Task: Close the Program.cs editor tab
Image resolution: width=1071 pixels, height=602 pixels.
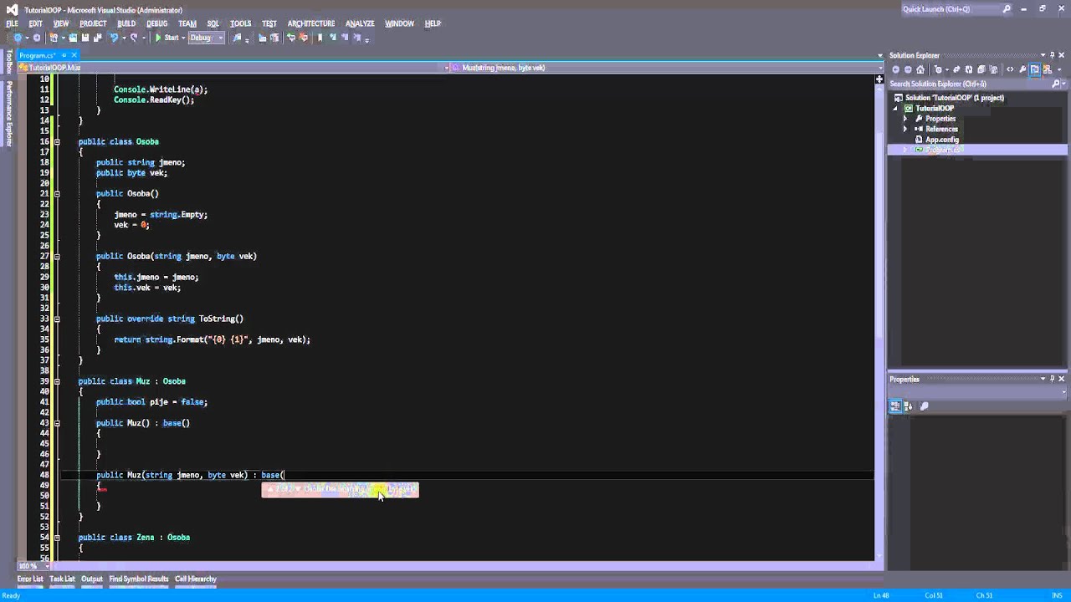Action: (74, 55)
